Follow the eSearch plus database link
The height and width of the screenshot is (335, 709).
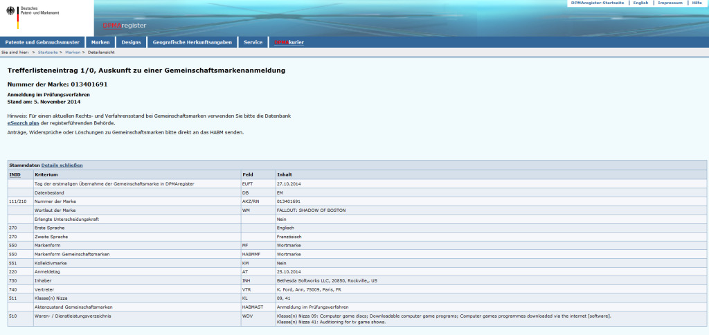coord(26,123)
